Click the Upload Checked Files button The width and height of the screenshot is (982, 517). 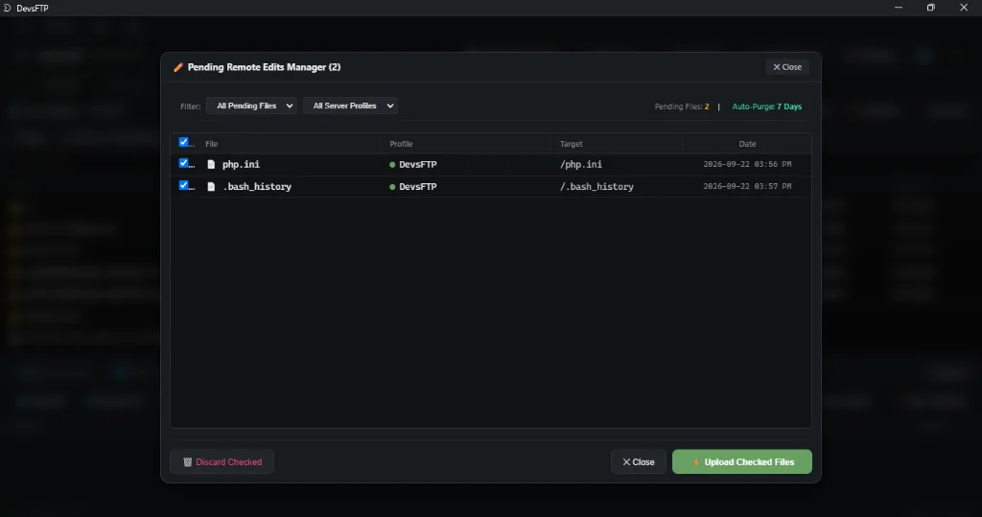742,462
